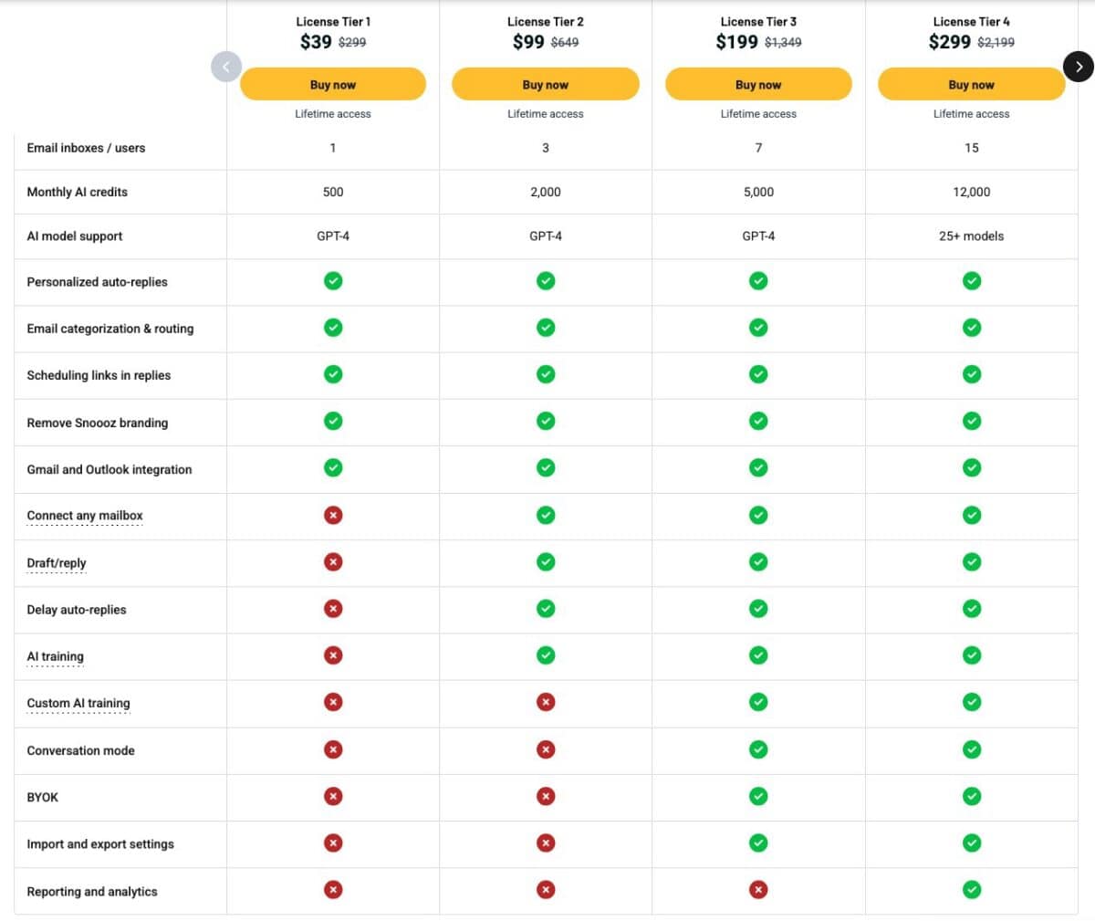Image resolution: width=1095 pixels, height=921 pixels.
Task: Select the green check for Tier 4 BYOK
Action: (x=972, y=796)
